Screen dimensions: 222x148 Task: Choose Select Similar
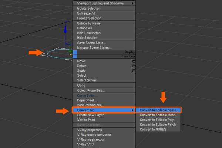point(104,80)
